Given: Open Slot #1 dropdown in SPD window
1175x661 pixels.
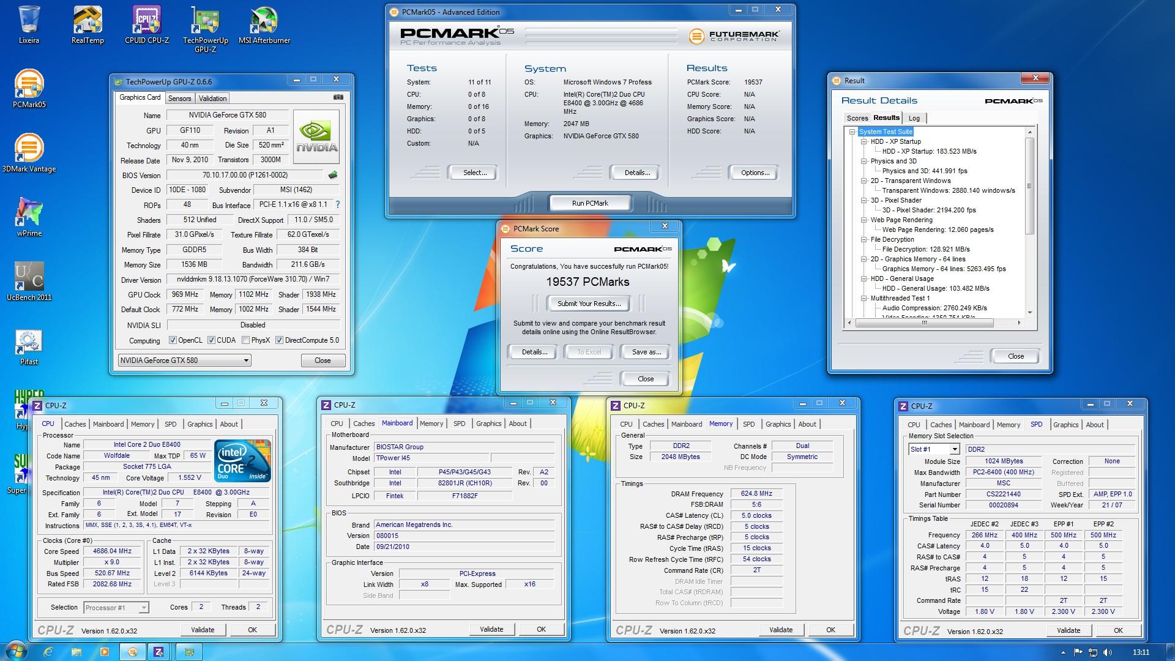Looking at the screenshot, I should coord(933,449).
